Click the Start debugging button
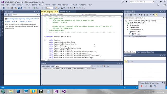Image resolution: width=167 pixels, height=94 pixels. pos(37,8)
